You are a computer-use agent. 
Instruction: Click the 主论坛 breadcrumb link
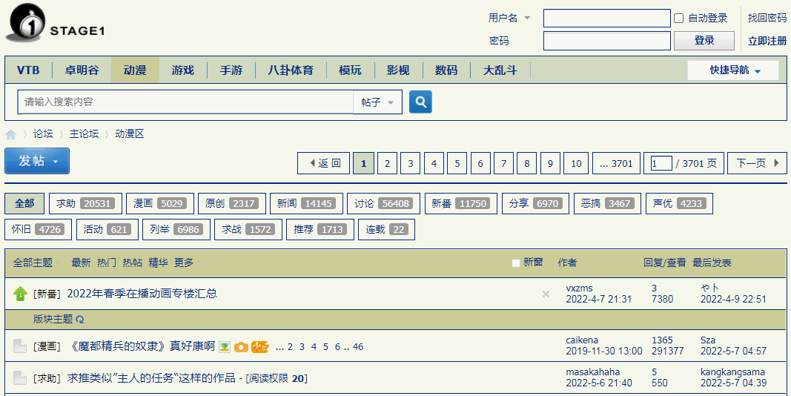[84, 133]
